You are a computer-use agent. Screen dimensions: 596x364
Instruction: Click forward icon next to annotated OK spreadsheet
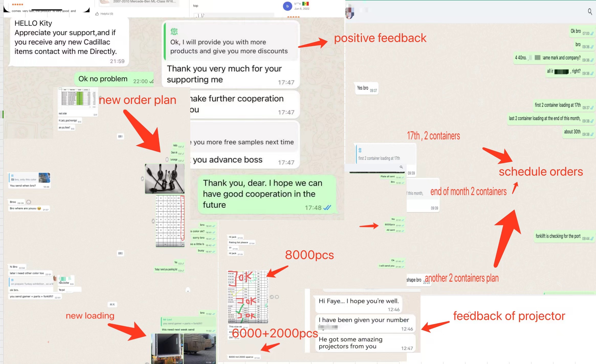[271, 297]
